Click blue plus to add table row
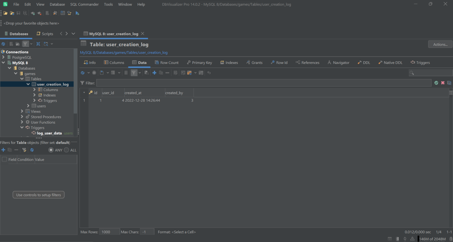The height and width of the screenshot is (242, 453). tap(154, 73)
